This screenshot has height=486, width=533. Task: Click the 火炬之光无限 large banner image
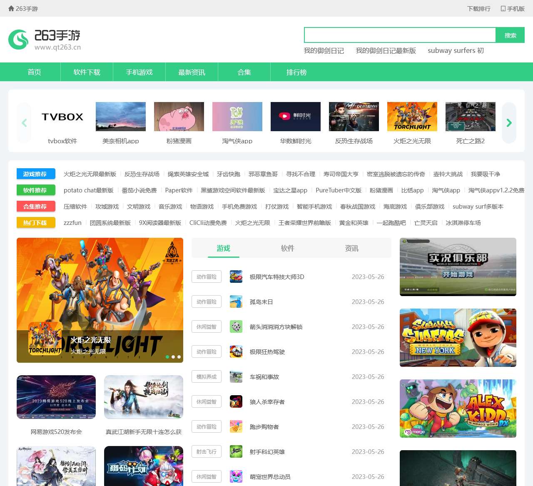[x=100, y=300]
